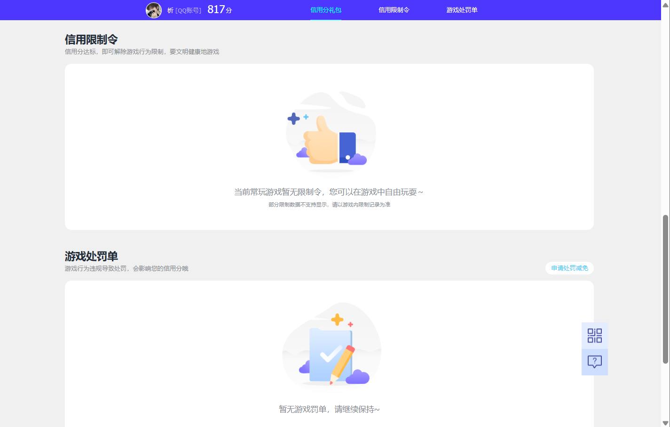This screenshot has width=670, height=427.
Task: Click the page scrollbar thumb
Action: 665,289
